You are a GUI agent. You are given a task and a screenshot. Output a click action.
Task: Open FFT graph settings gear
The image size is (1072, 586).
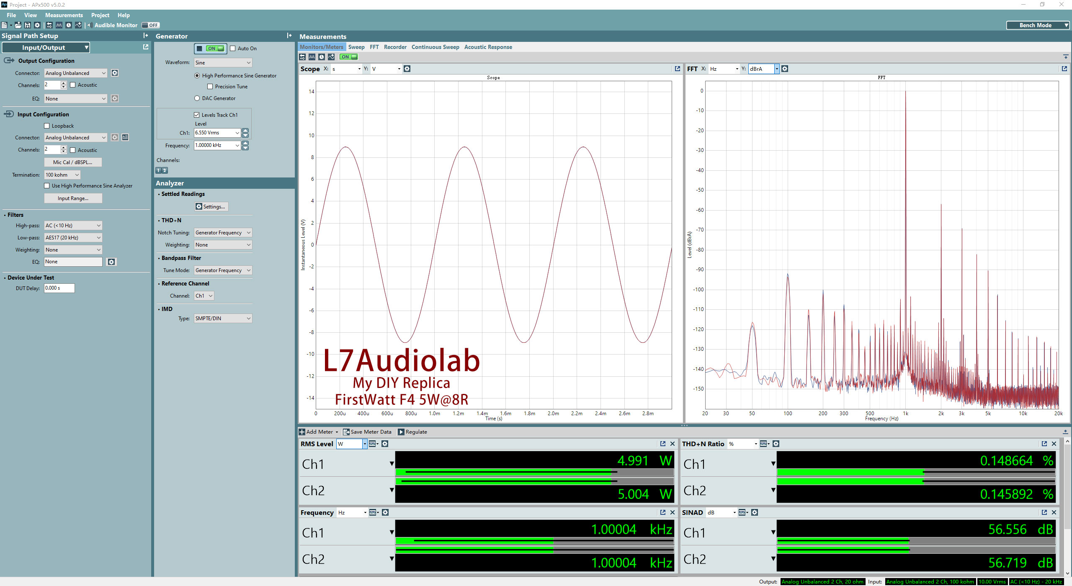pos(785,69)
